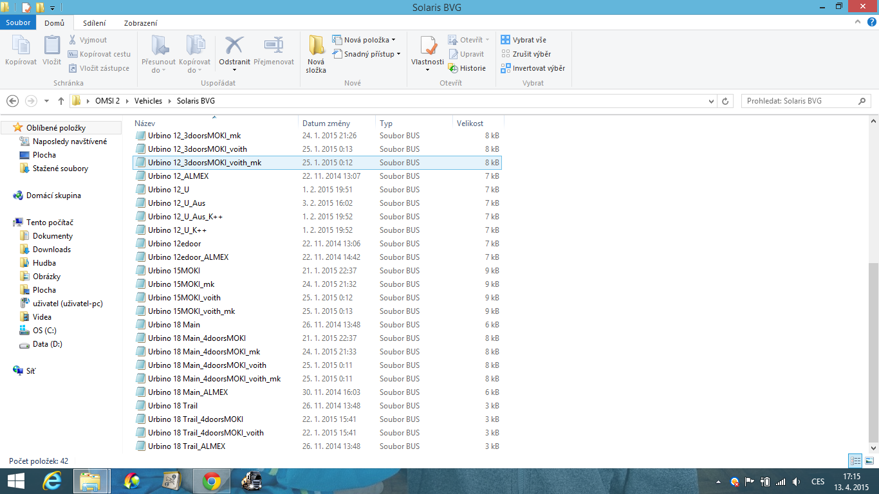Click the Vehicles breadcrumb in address bar

(x=148, y=101)
